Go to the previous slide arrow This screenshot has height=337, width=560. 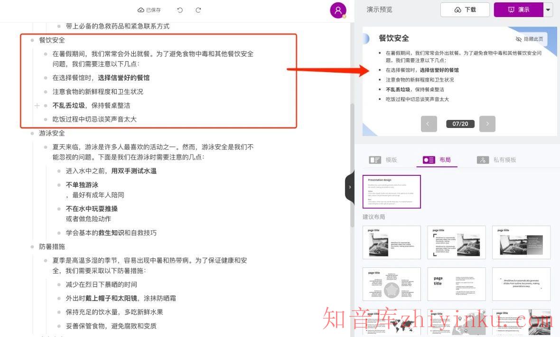click(428, 124)
